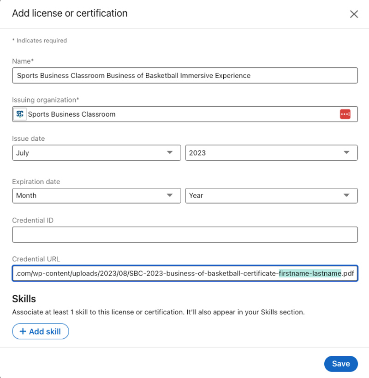Viewport: 369px width, 378px height.
Task: Open the Issue date year dropdown showing 2023
Action: point(271,153)
